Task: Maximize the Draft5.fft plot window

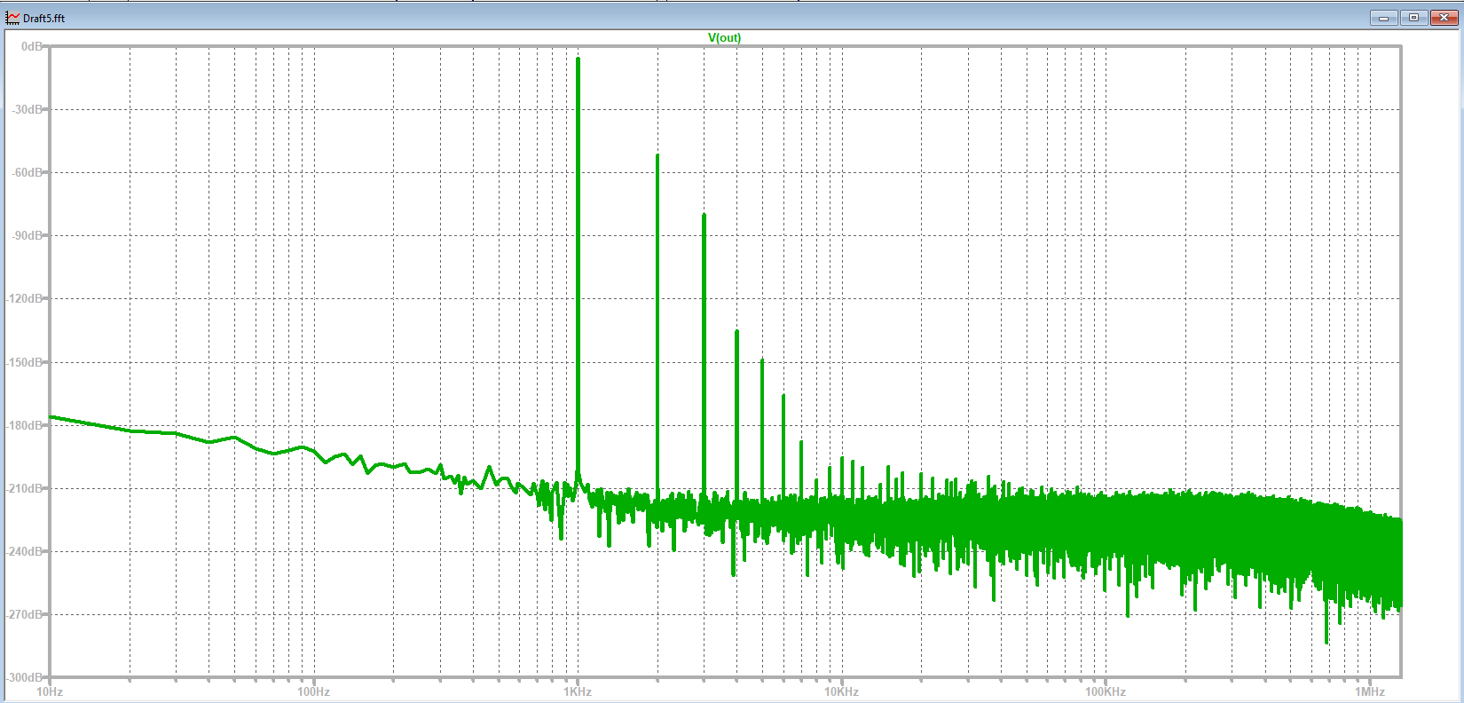Action: 1413,18
